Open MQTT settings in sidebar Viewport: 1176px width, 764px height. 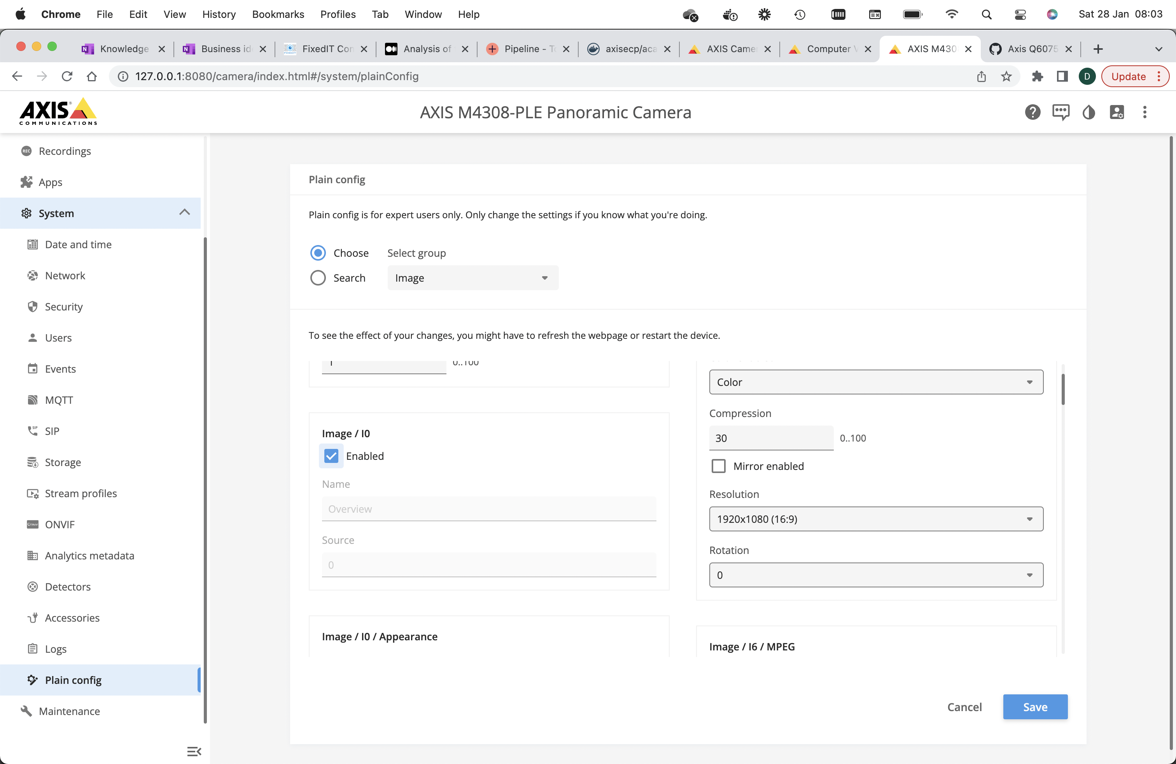[59, 400]
